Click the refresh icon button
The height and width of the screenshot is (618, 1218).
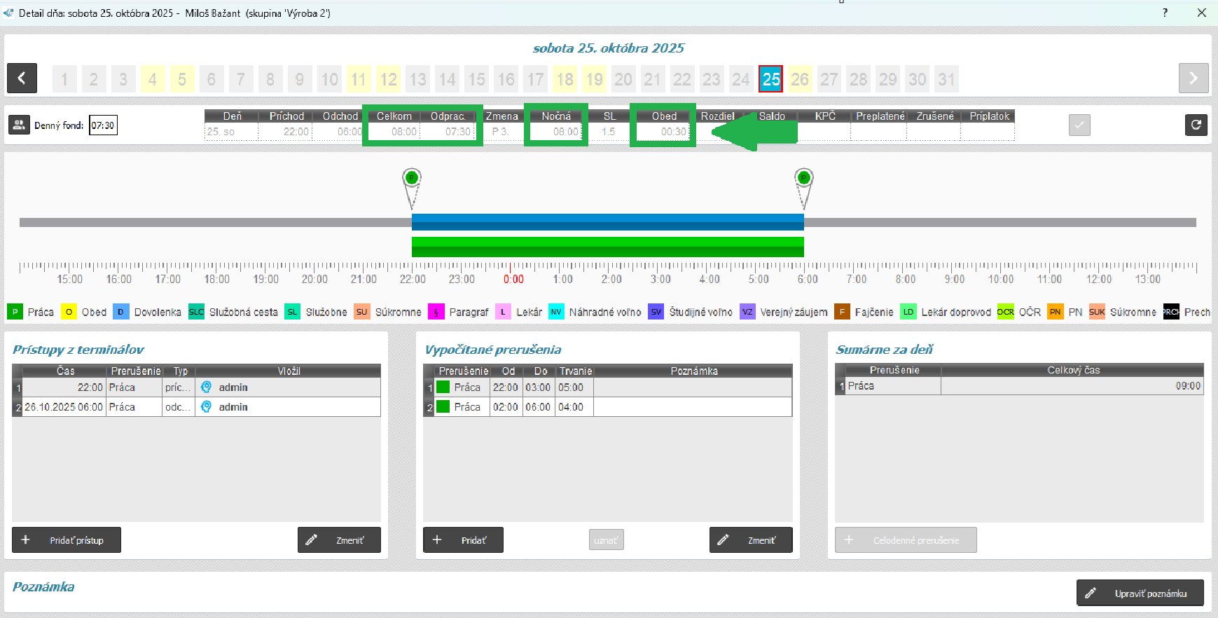pos(1196,125)
